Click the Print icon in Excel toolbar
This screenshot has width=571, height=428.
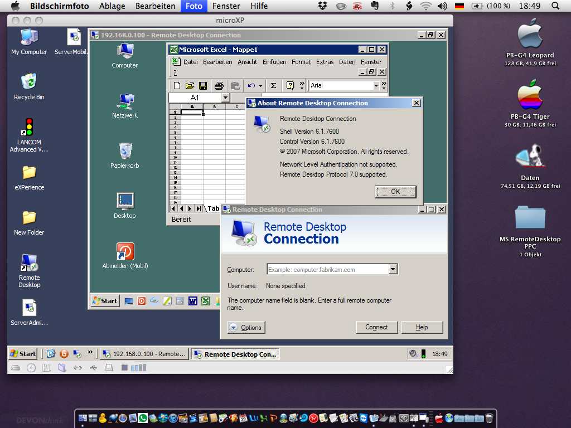(x=219, y=85)
